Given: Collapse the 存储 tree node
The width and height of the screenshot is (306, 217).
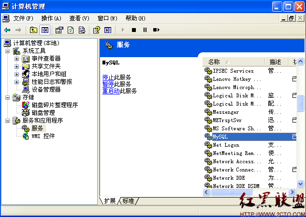Looking at the screenshot, I should coord(7,97).
